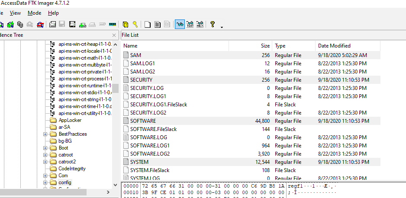
Task: Click the Capture Memory toolbar icon
Action: pyautogui.click(x=113, y=24)
